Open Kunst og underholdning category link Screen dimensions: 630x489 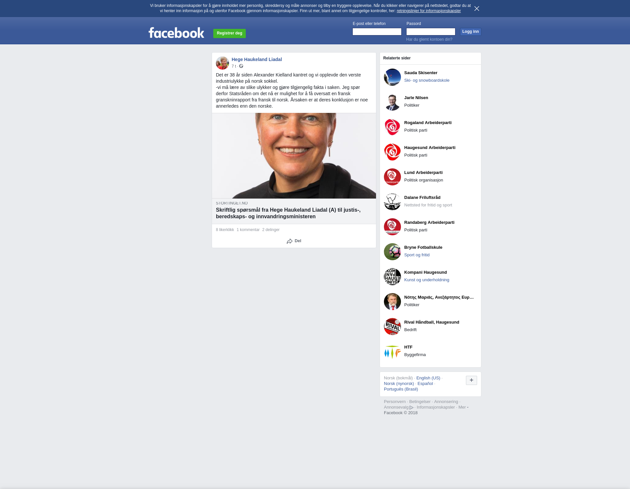click(427, 280)
